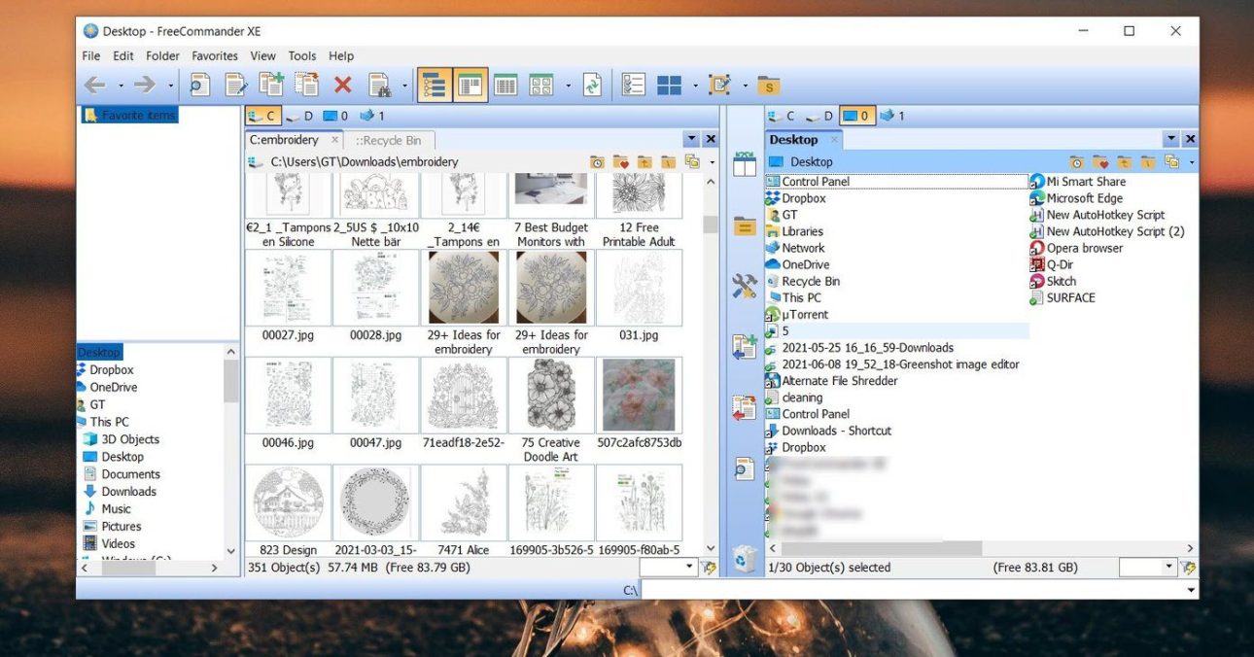Screen dimensions: 1254x657
Task: Open the dropdown arrow beside the Back button
Action: (x=120, y=86)
